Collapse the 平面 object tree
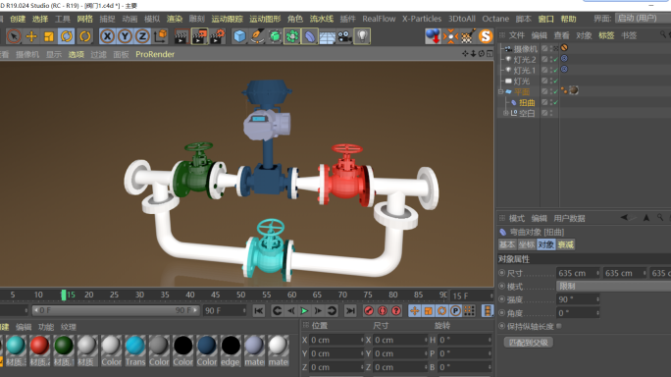This screenshot has height=377, width=671. tap(500, 91)
